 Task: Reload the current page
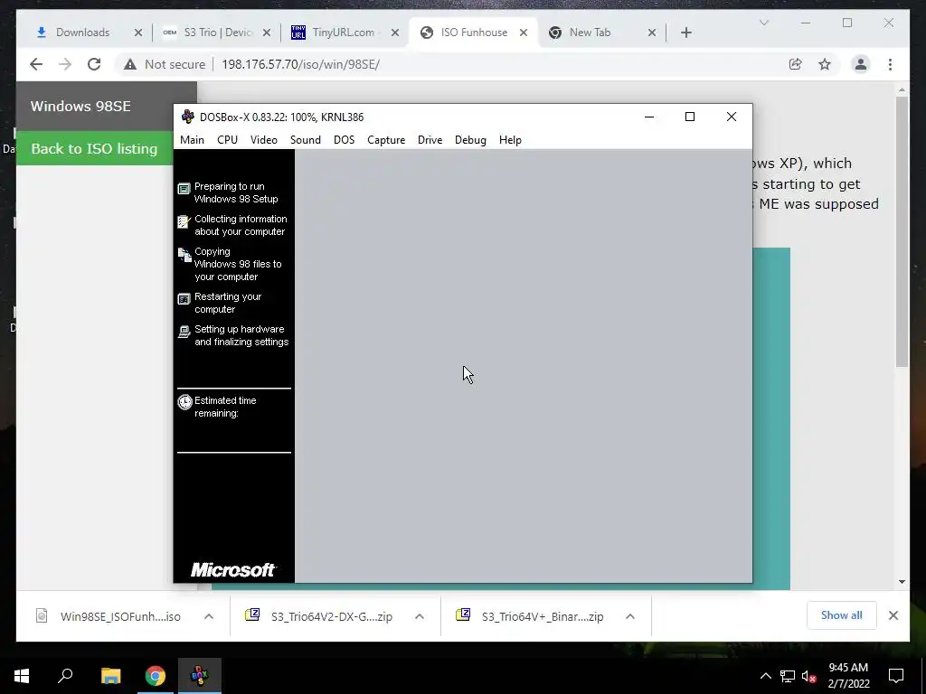pyautogui.click(x=94, y=64)
